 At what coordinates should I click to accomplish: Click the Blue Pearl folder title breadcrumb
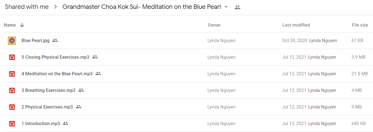coord(142,7)
